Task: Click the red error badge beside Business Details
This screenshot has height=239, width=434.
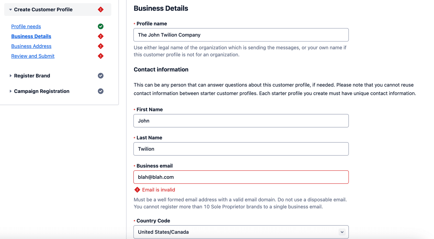Action: click(x=101, y=36)
